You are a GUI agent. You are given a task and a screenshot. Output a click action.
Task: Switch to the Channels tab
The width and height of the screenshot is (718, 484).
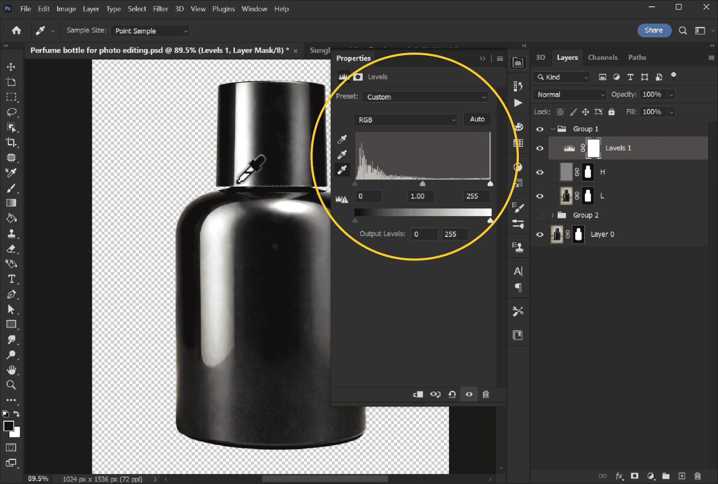click(603, 57)
